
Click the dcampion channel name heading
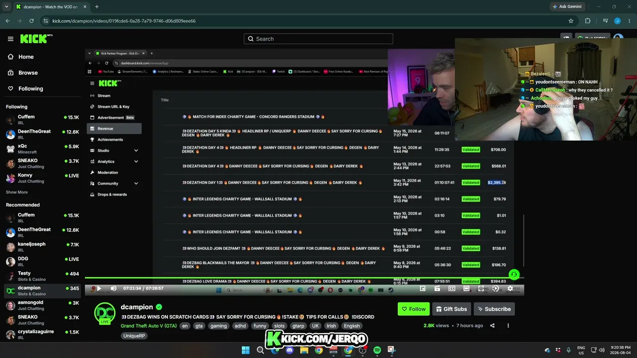[x=137, y=307]
